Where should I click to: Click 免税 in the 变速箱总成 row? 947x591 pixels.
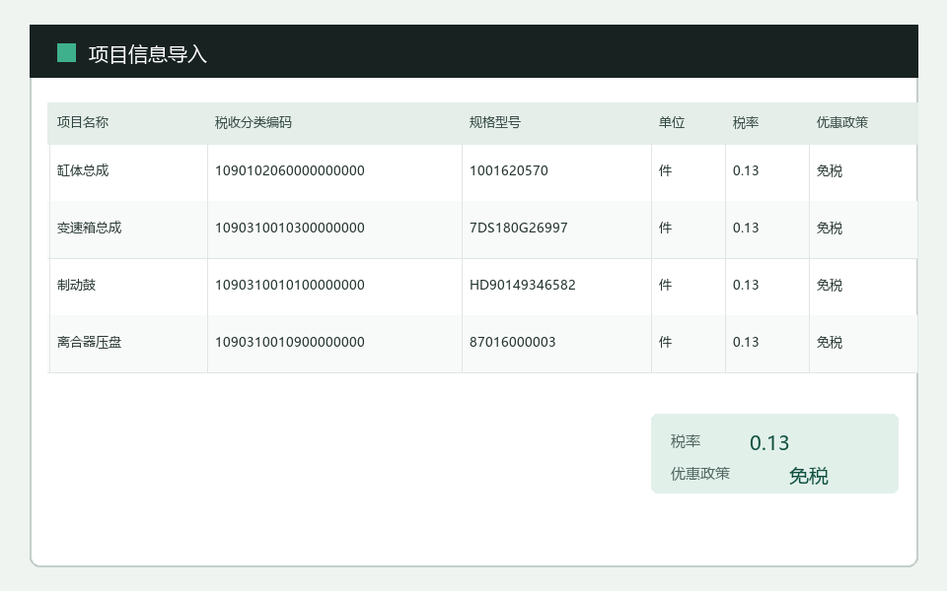coord(830,228)
